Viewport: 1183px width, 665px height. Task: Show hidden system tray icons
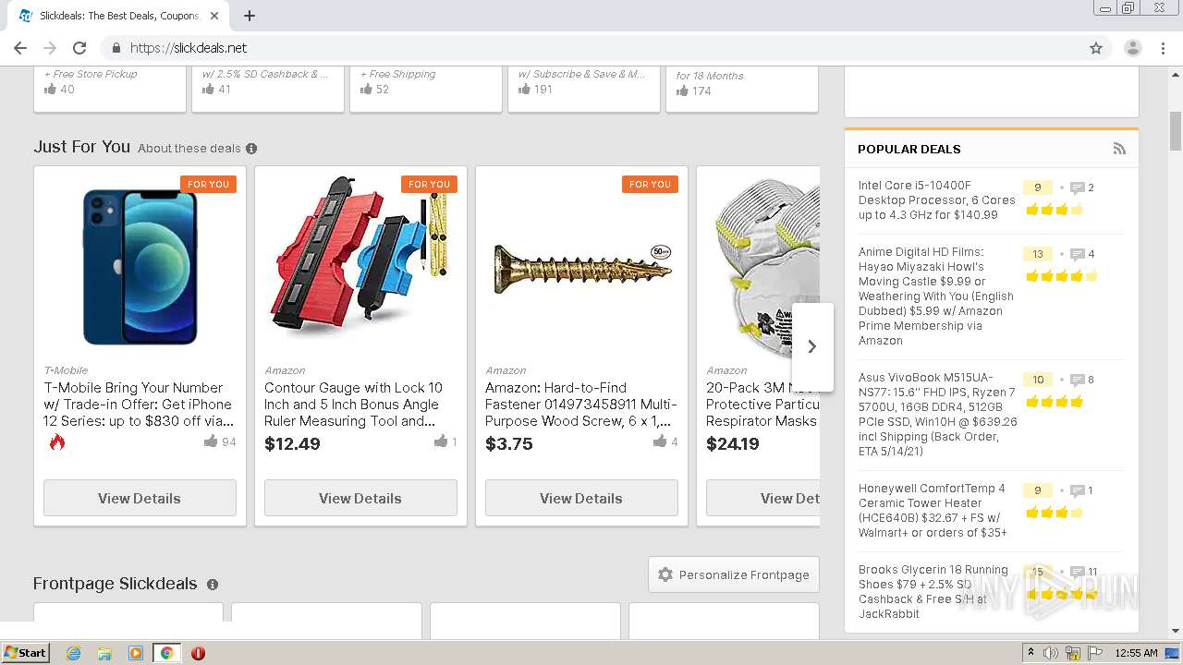click(x=1031, y=653)
